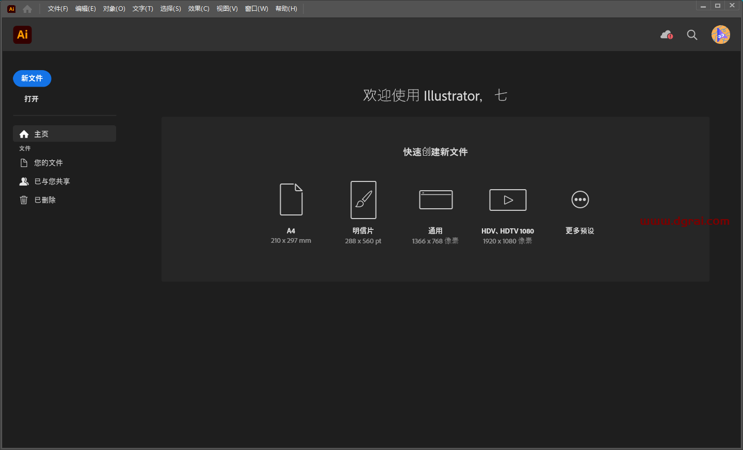Open the 文件(F) menu
743x450 pixels.
[x=58, y=9]
